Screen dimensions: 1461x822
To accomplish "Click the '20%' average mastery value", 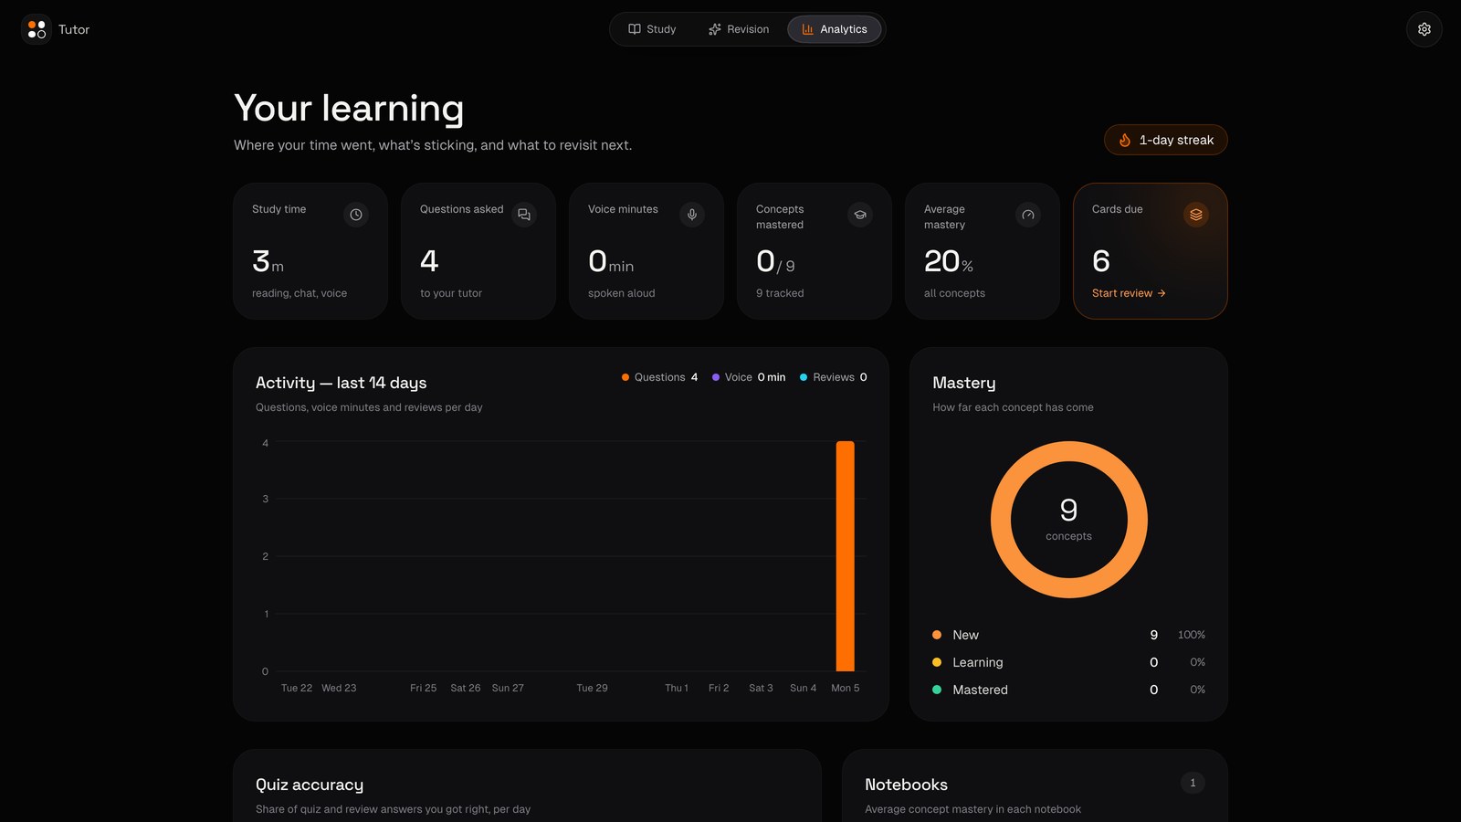I will (x=949, y=262).
